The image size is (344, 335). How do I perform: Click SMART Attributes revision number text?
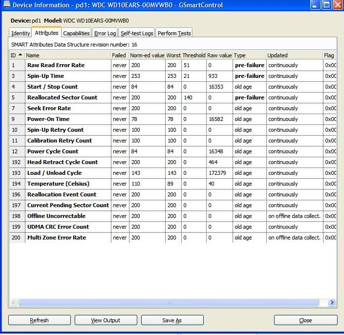tap(74, 45)
